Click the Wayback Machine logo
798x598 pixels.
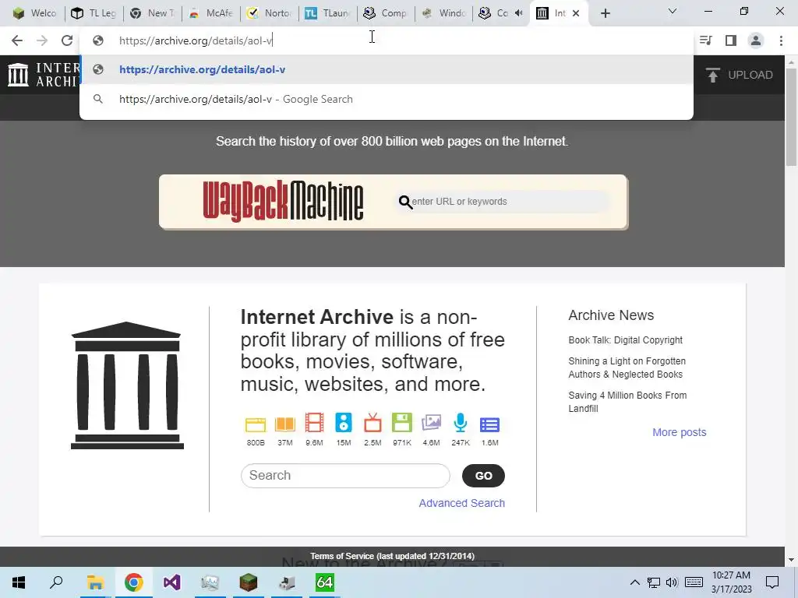click(283, 202)
